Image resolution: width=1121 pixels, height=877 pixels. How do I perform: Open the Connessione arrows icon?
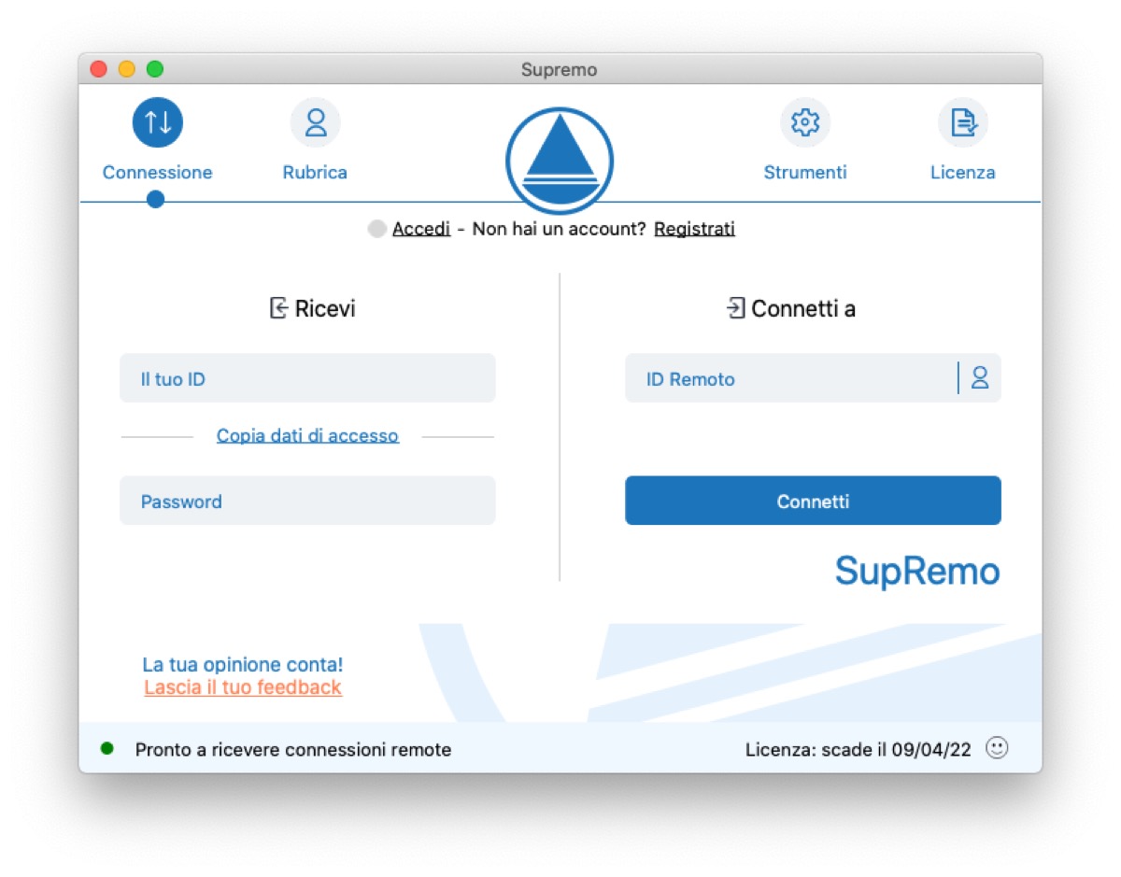157,122
